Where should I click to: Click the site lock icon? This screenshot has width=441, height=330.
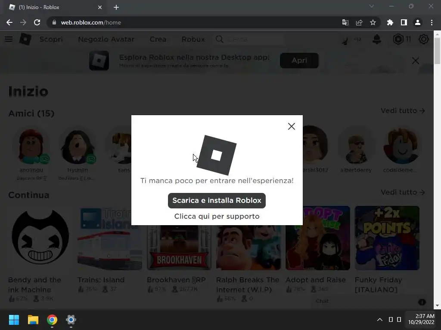54,22
